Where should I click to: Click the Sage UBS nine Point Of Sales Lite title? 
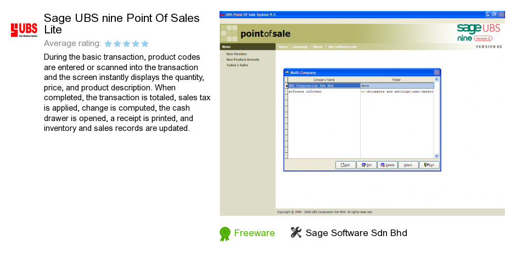122,24
